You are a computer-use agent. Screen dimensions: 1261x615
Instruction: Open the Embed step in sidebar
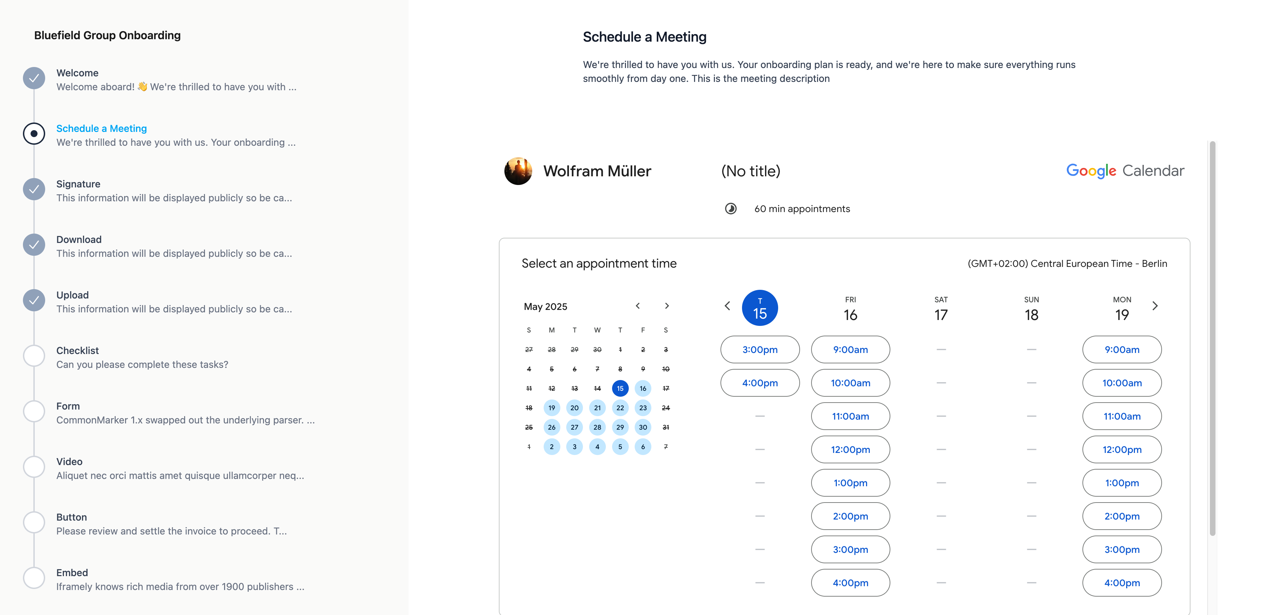tap(180, 579)
